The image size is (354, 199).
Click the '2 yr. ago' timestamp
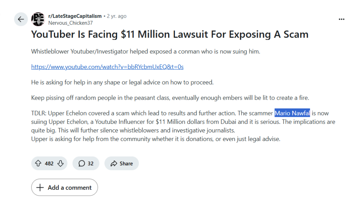(117, 16)
